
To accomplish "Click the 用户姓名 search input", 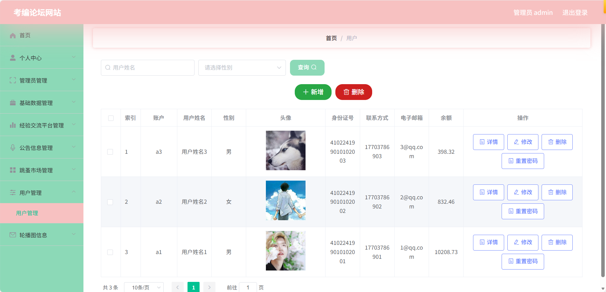I will click(148, 68).
